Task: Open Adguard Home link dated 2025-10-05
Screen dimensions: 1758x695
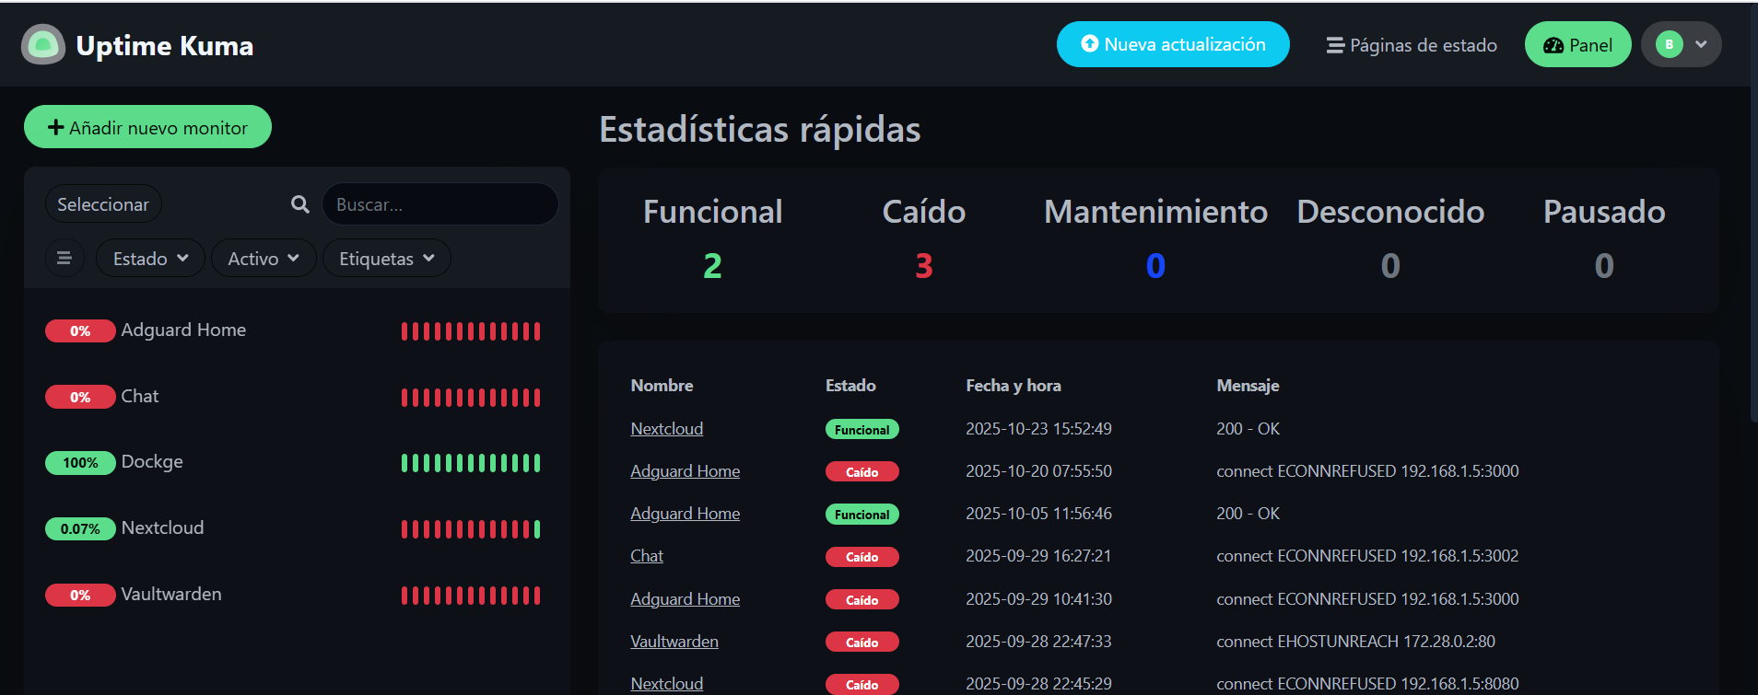Action: point(685,514)
